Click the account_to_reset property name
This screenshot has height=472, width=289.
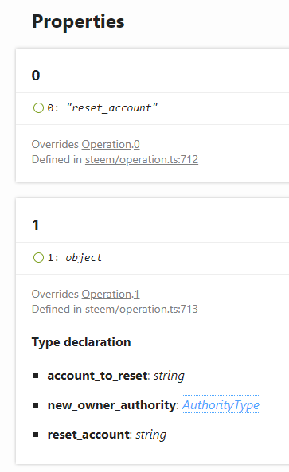97,376
